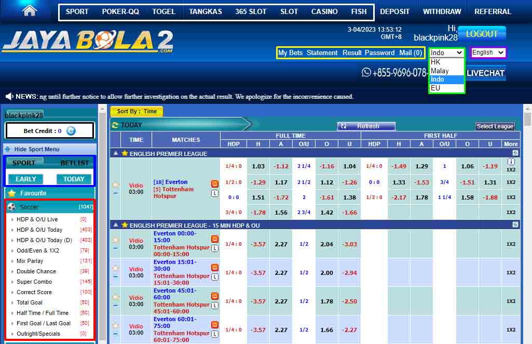The height and width of the screenshot is (344, 532).
Task: Select the 1.03 odds cell
Action: 258,166
